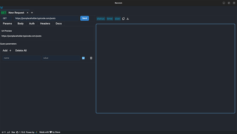Open the GET method dropdown
This screenshot has width=237, height=134.
coord(6,18)
